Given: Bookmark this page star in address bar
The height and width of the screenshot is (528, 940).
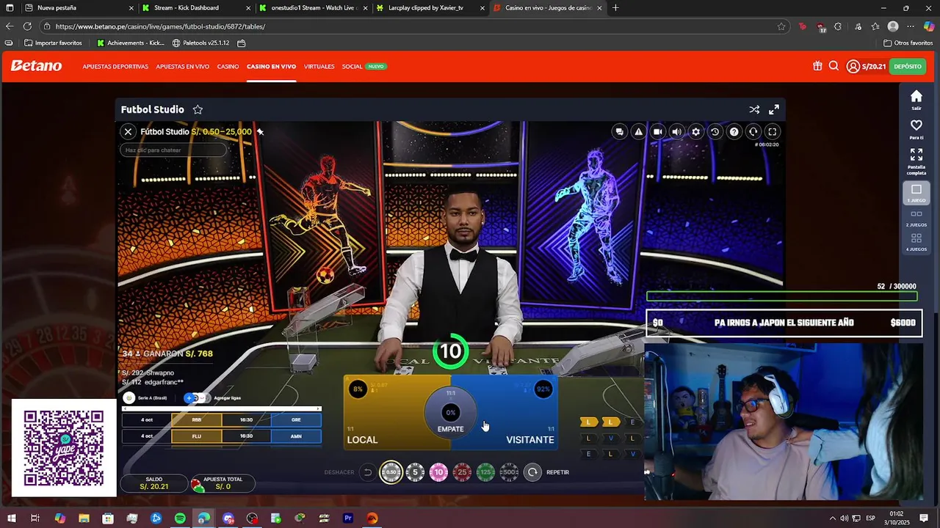Looking at the screenshot, I should click(x=781, y=26).
